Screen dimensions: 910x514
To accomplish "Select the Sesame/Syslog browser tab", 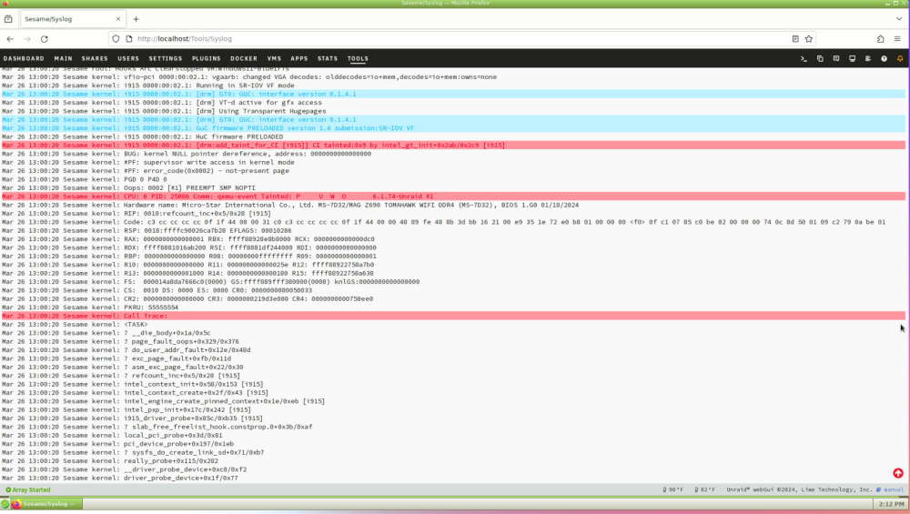I will (72, 19).
